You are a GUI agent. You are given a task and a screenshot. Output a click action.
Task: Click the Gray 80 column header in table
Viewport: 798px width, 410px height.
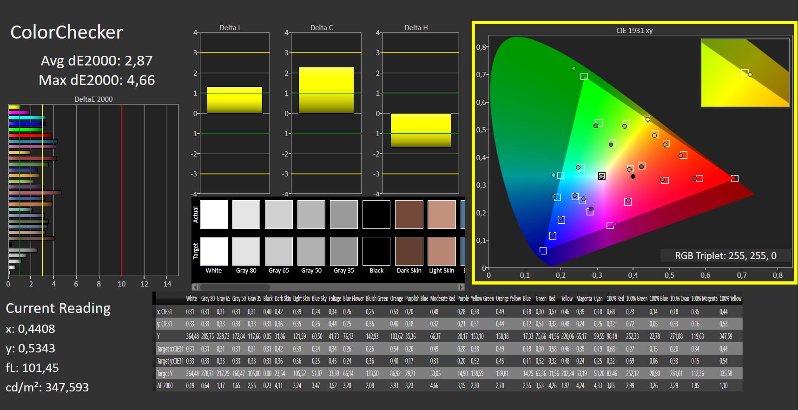(x=208, y=299)
